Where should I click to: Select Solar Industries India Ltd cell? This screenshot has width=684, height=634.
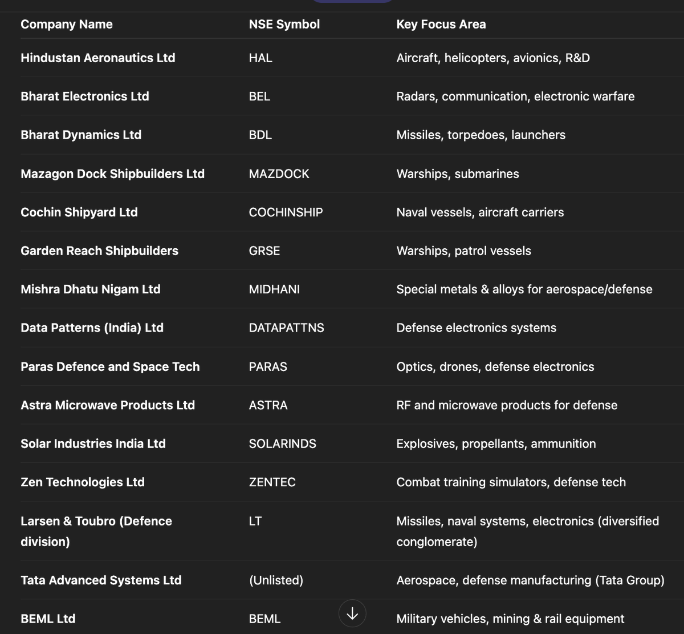93,444
